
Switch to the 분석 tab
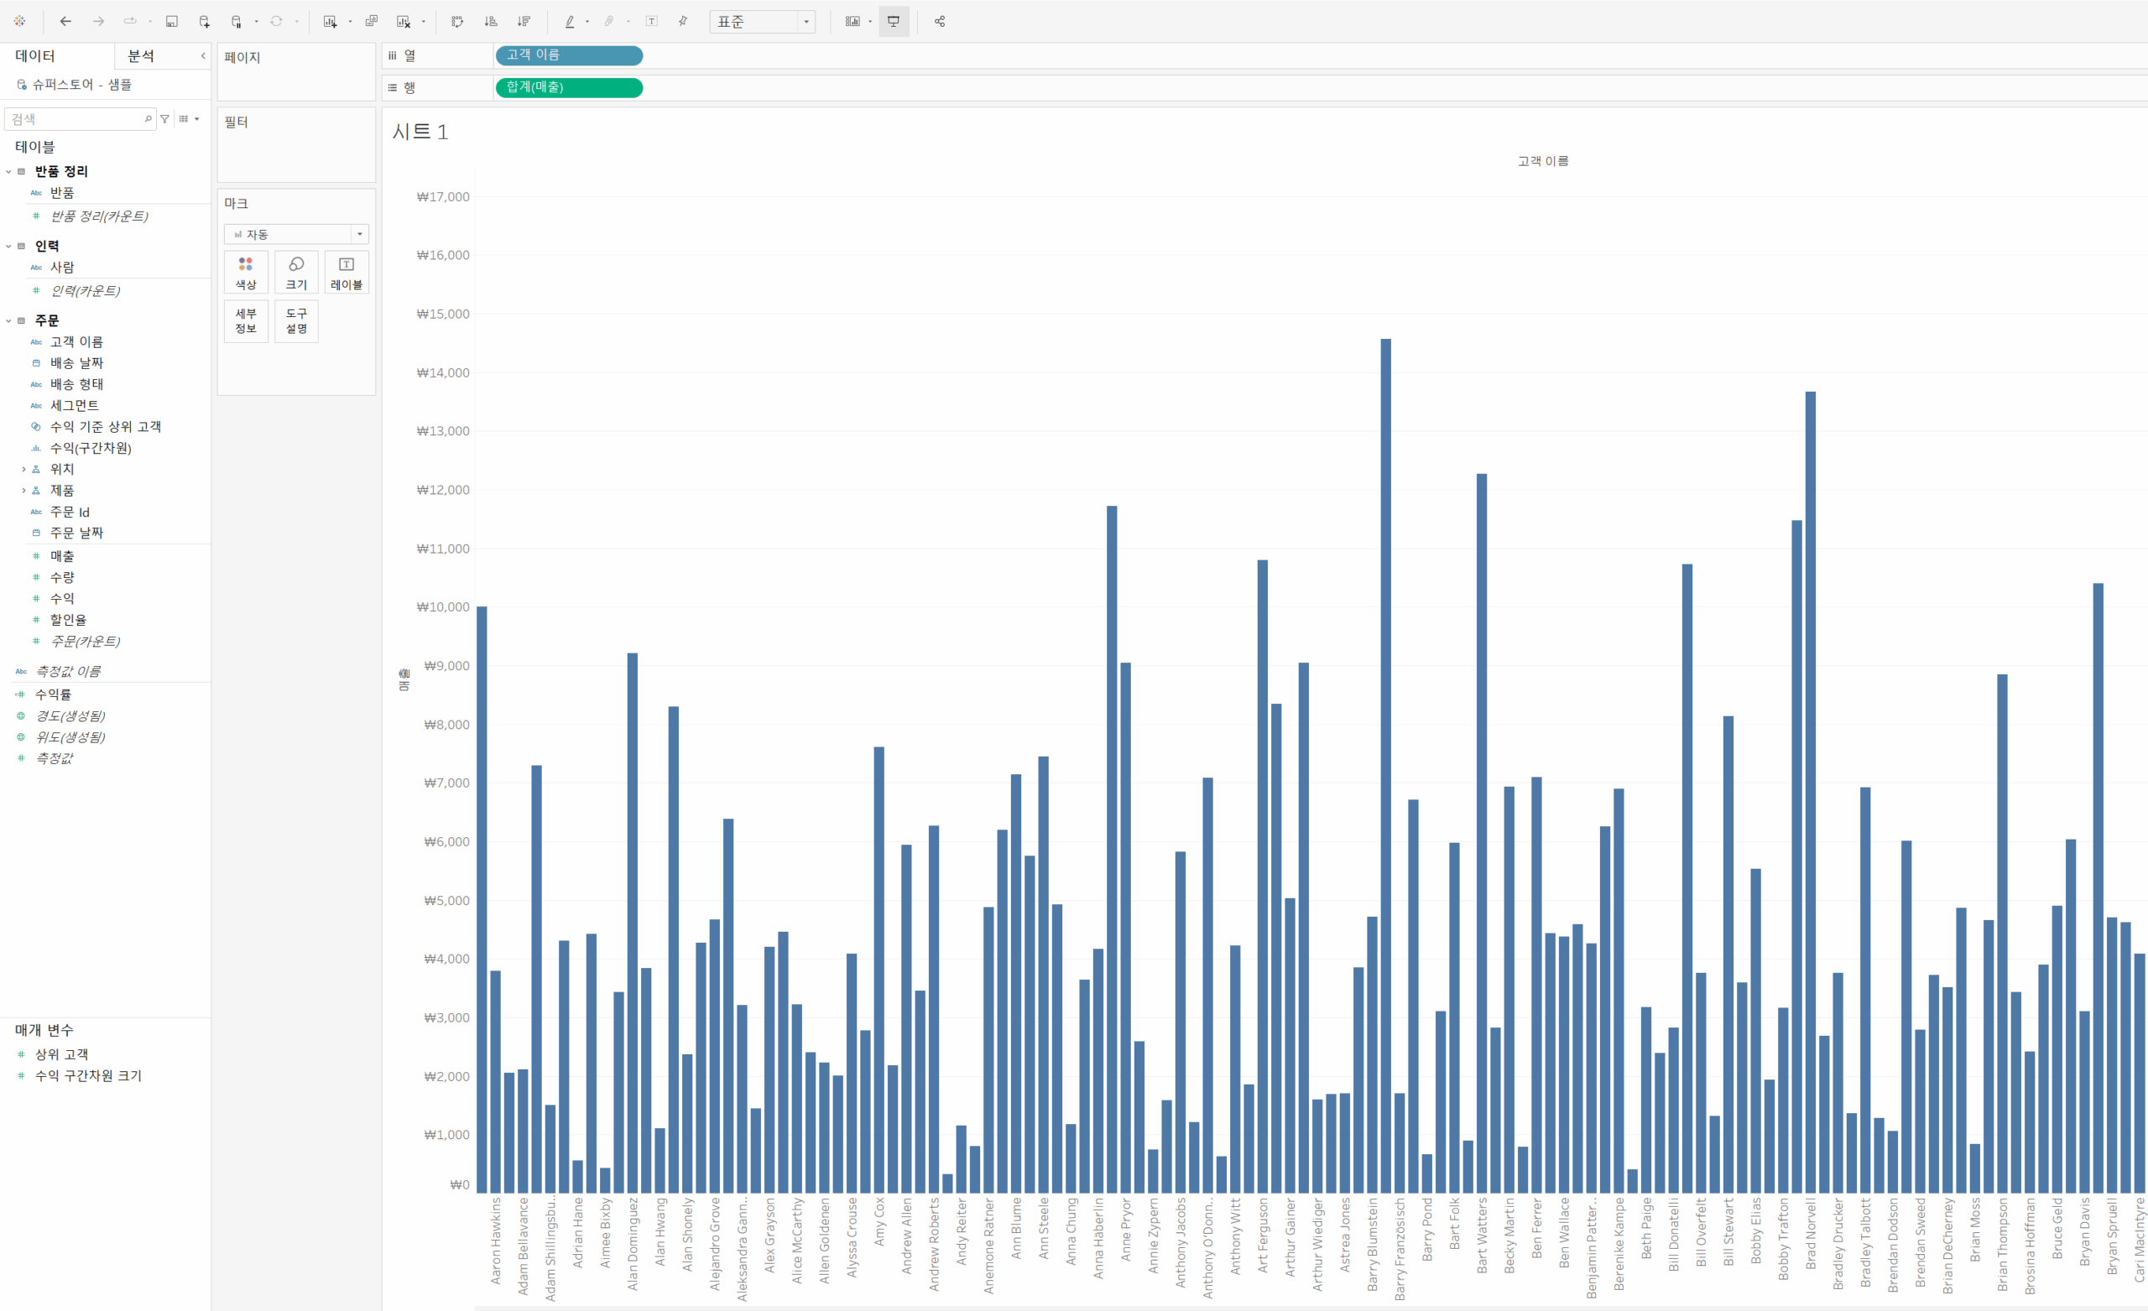click(x=141, y=56)
